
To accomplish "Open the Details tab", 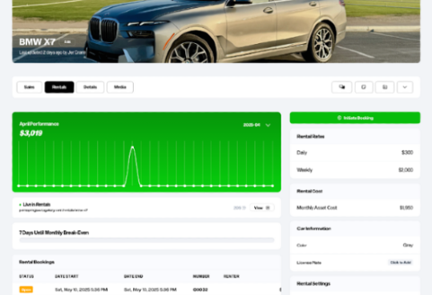I will tap(90, 87).
